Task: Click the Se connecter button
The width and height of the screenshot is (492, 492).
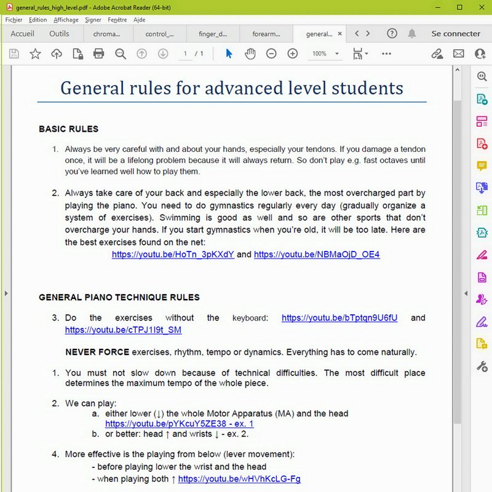Action: tap(456, 34)
